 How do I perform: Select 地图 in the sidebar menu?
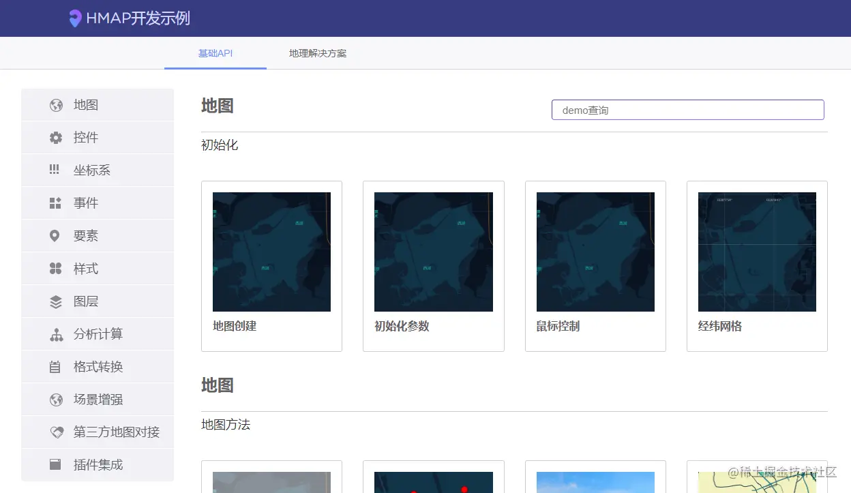pos(98,105)
